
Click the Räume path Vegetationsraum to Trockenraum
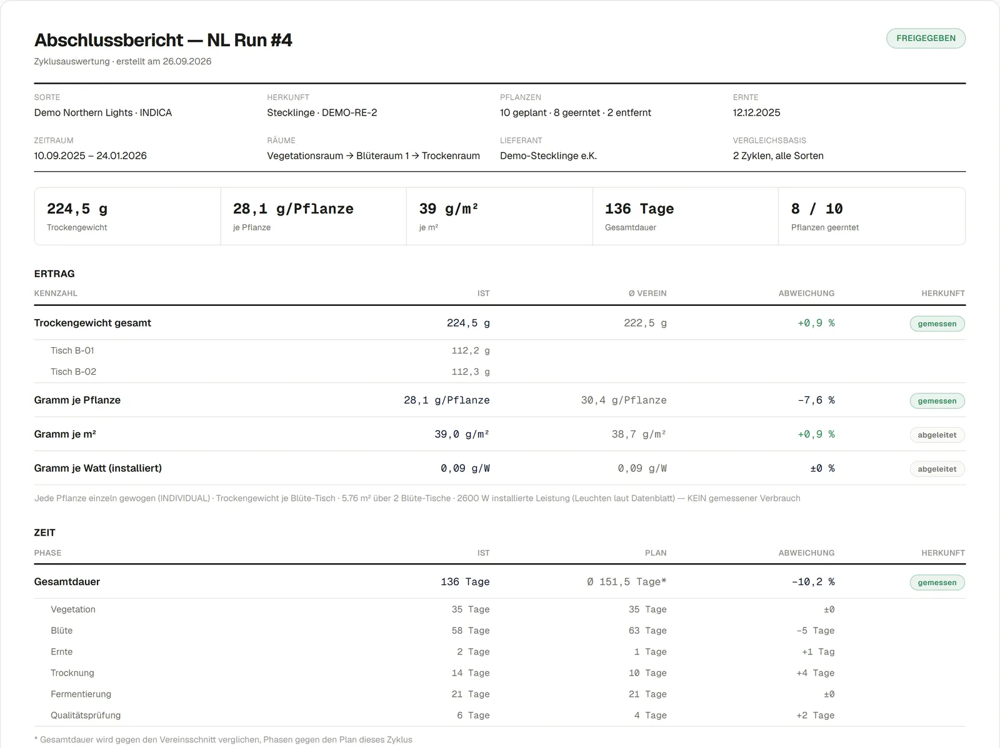(373, 155)
